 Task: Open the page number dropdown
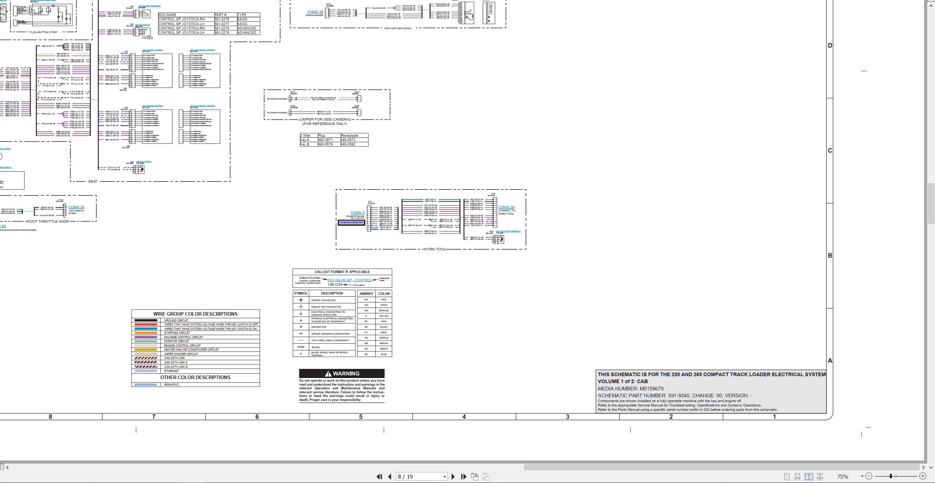(444, 477)
